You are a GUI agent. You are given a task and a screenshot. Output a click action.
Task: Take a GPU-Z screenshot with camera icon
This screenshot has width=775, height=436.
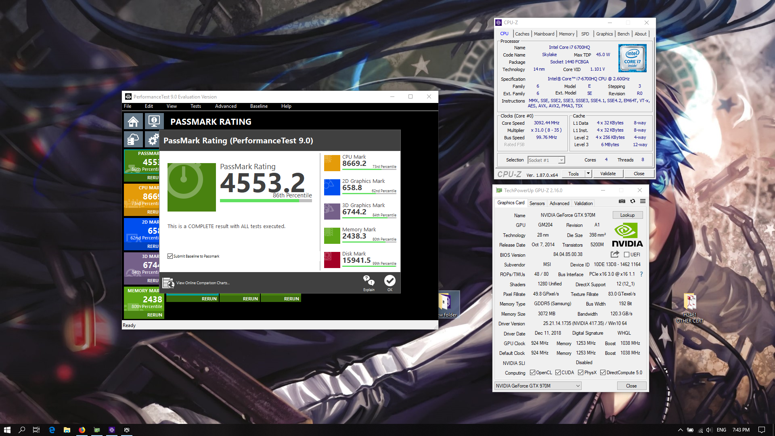click(622, 201)
